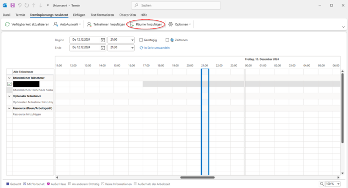
Task: Click the Outlook app icon in title bar
Action: 4,5
